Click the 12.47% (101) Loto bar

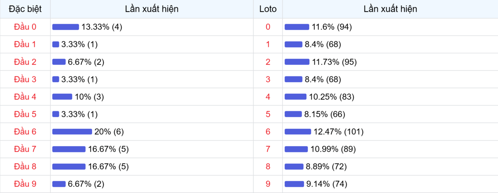click(298, 132)
